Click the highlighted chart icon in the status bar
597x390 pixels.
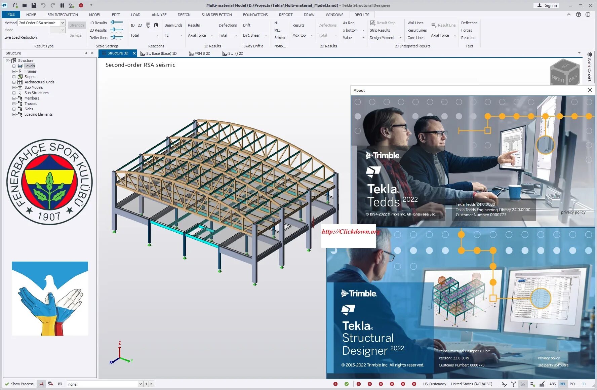click(523, 384)
